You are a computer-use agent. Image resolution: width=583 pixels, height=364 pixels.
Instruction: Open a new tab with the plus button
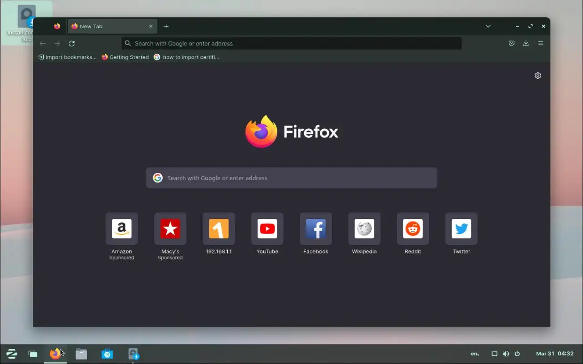(166, 26)
